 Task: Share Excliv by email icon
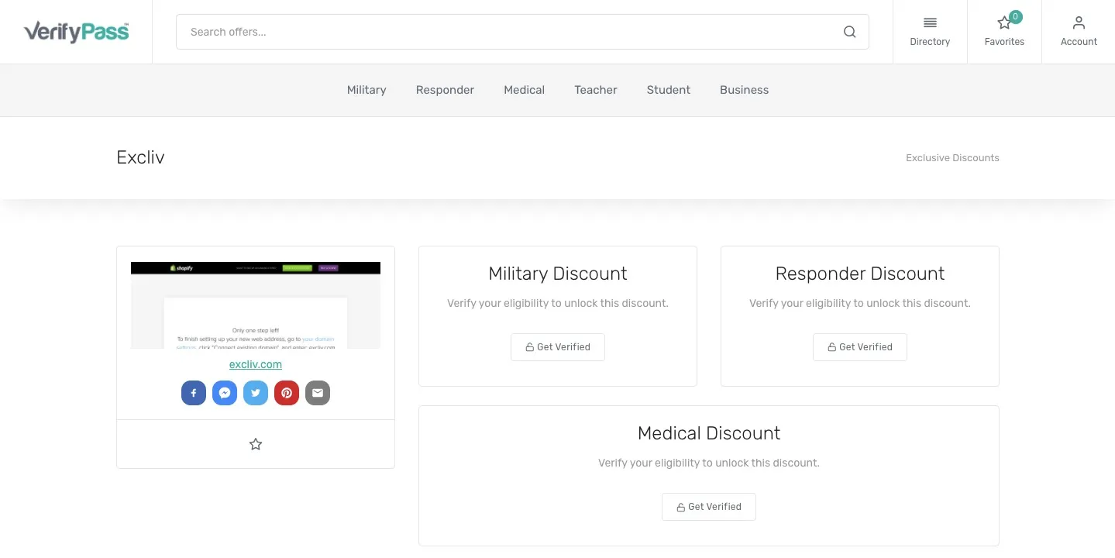[318, 393]
